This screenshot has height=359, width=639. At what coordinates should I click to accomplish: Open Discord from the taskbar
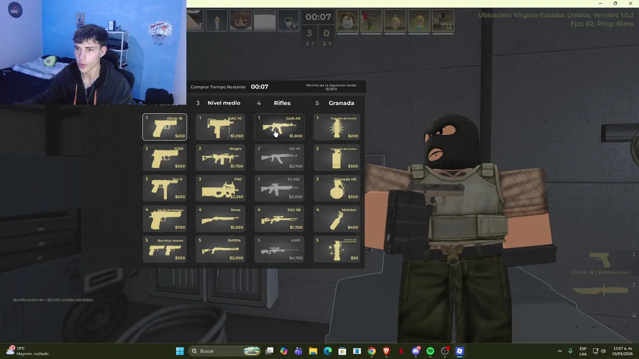click(416, 351)
